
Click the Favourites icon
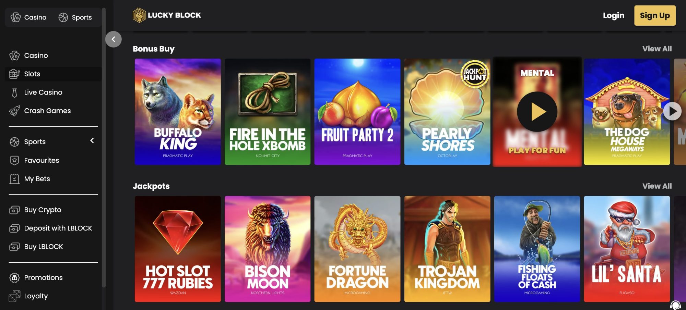14,160
